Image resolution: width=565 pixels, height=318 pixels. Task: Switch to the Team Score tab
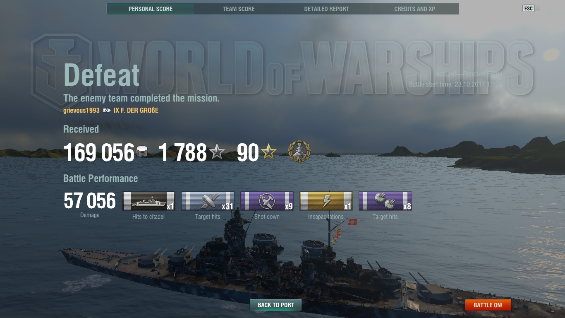click(239, 9)
